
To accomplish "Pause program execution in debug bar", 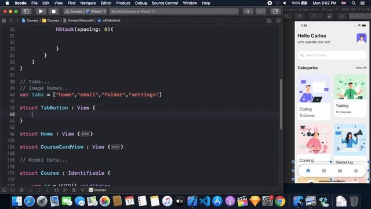I will click(x=21, y=190).
